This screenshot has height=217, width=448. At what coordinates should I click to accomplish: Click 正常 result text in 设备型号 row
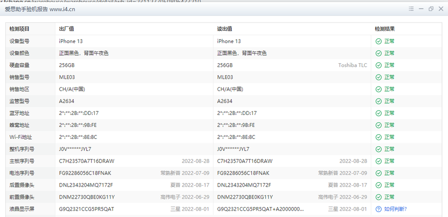(x=389, y=41)
